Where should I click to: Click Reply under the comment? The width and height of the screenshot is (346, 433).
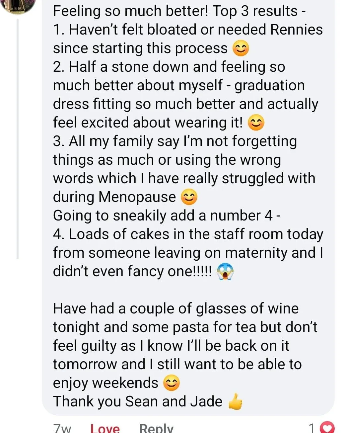(156, 428)
